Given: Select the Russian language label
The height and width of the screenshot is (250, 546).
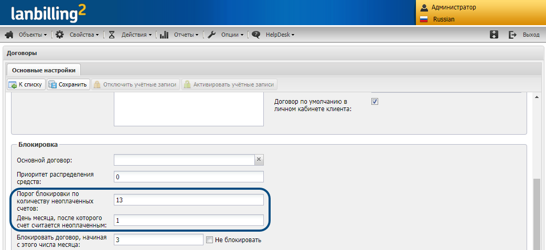Looking at the screenshot, I should [x=444, y=19].
